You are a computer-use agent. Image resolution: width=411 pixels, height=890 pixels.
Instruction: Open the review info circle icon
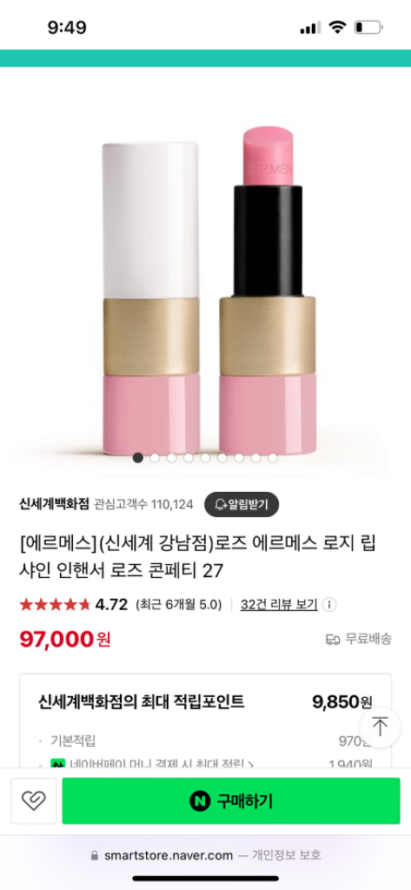coord(329,605)
